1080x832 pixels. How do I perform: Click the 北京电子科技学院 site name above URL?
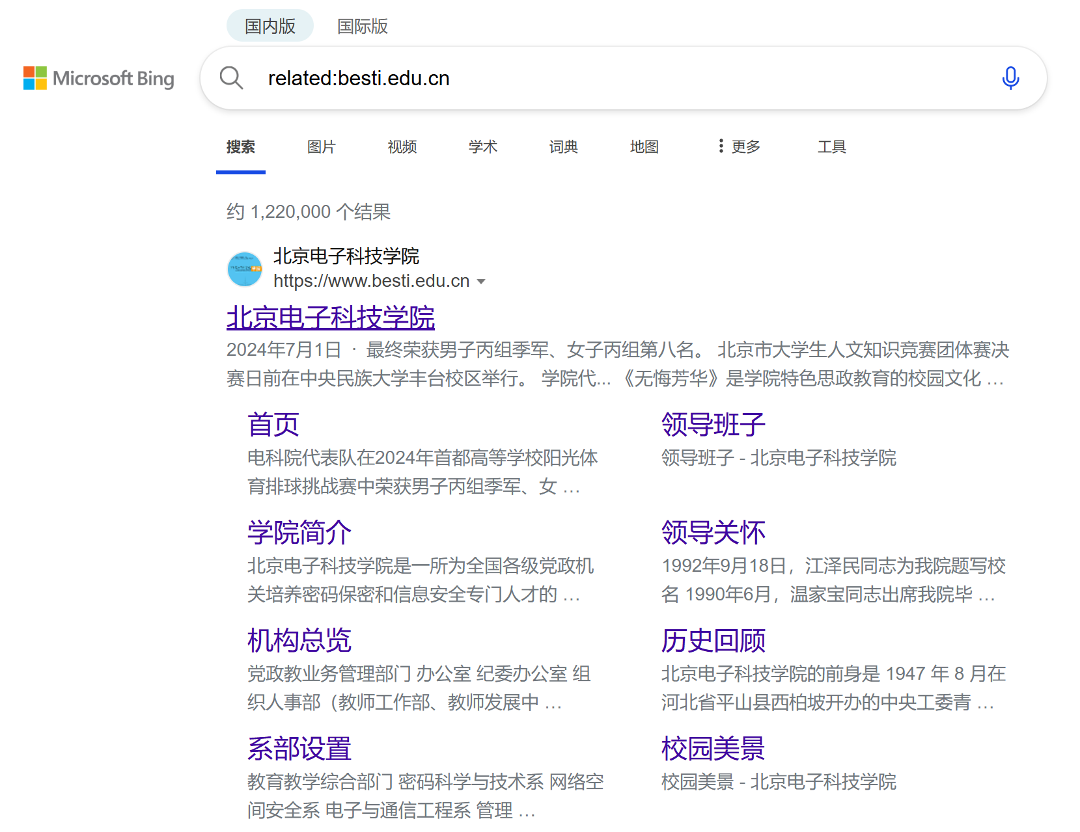coord(346,256)
